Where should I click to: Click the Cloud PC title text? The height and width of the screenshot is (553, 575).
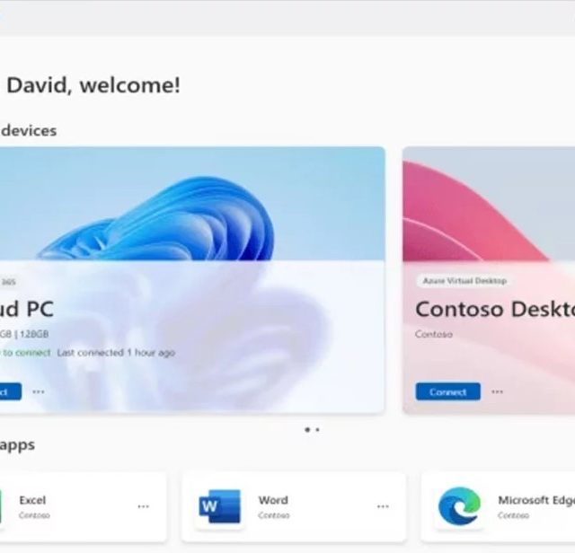(27, 309)
